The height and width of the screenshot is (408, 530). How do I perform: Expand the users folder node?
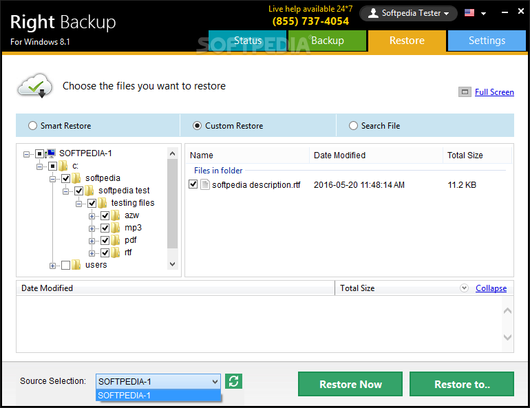pos(52,266)
